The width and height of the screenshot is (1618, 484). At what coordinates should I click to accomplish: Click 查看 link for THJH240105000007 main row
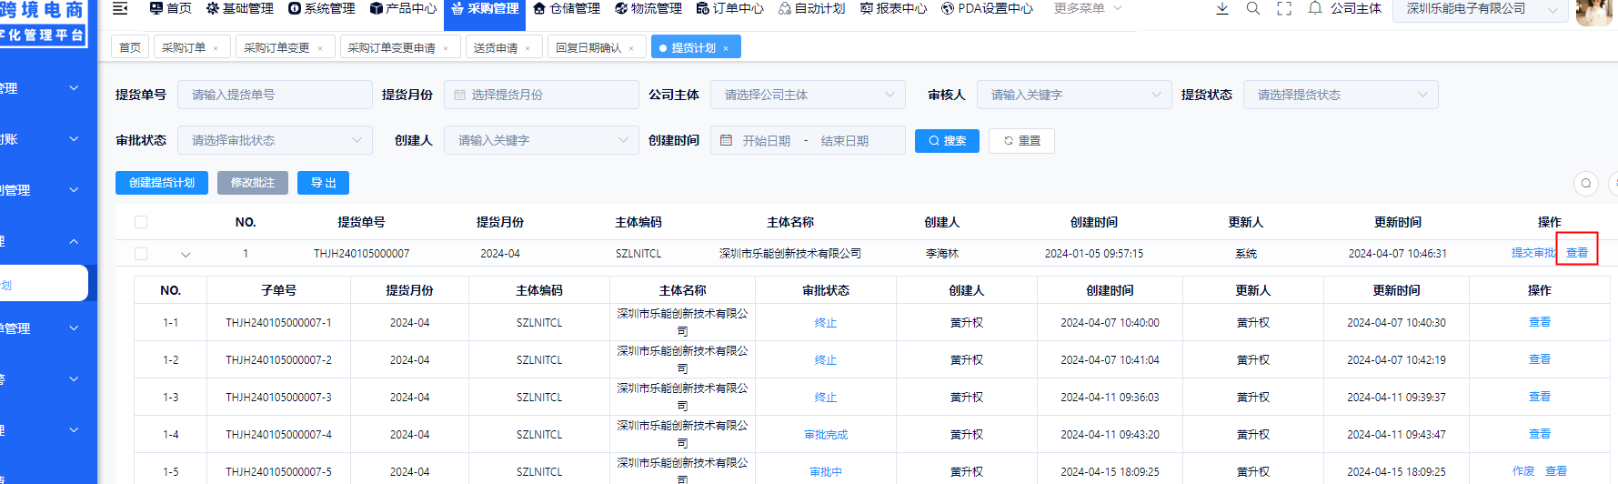click(x=1577, y=253)
